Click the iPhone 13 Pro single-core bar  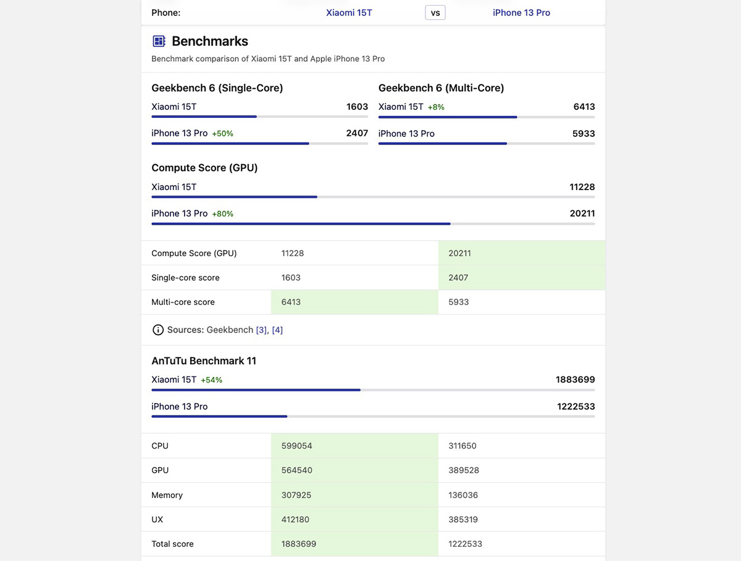[x=259, y=144]
